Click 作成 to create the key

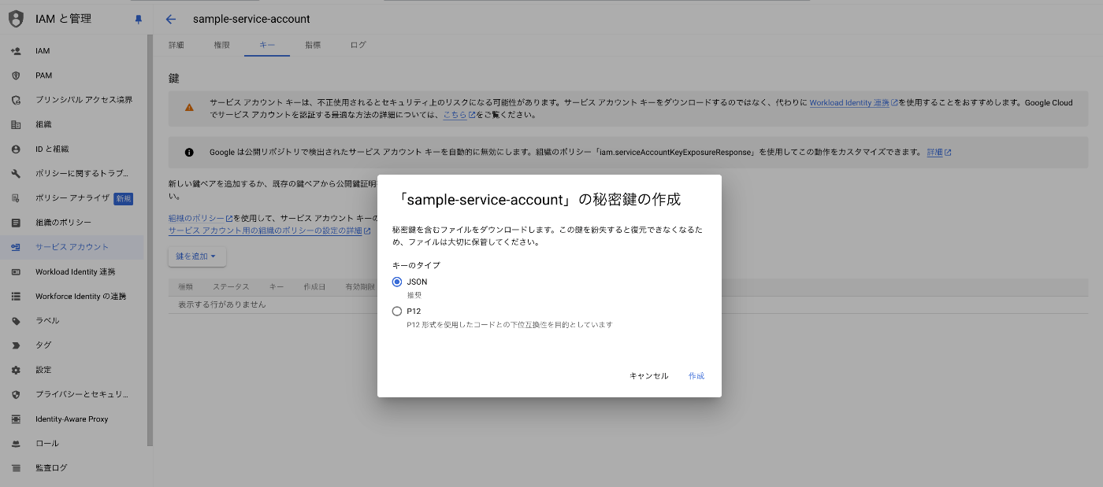(x=696, y=376)
